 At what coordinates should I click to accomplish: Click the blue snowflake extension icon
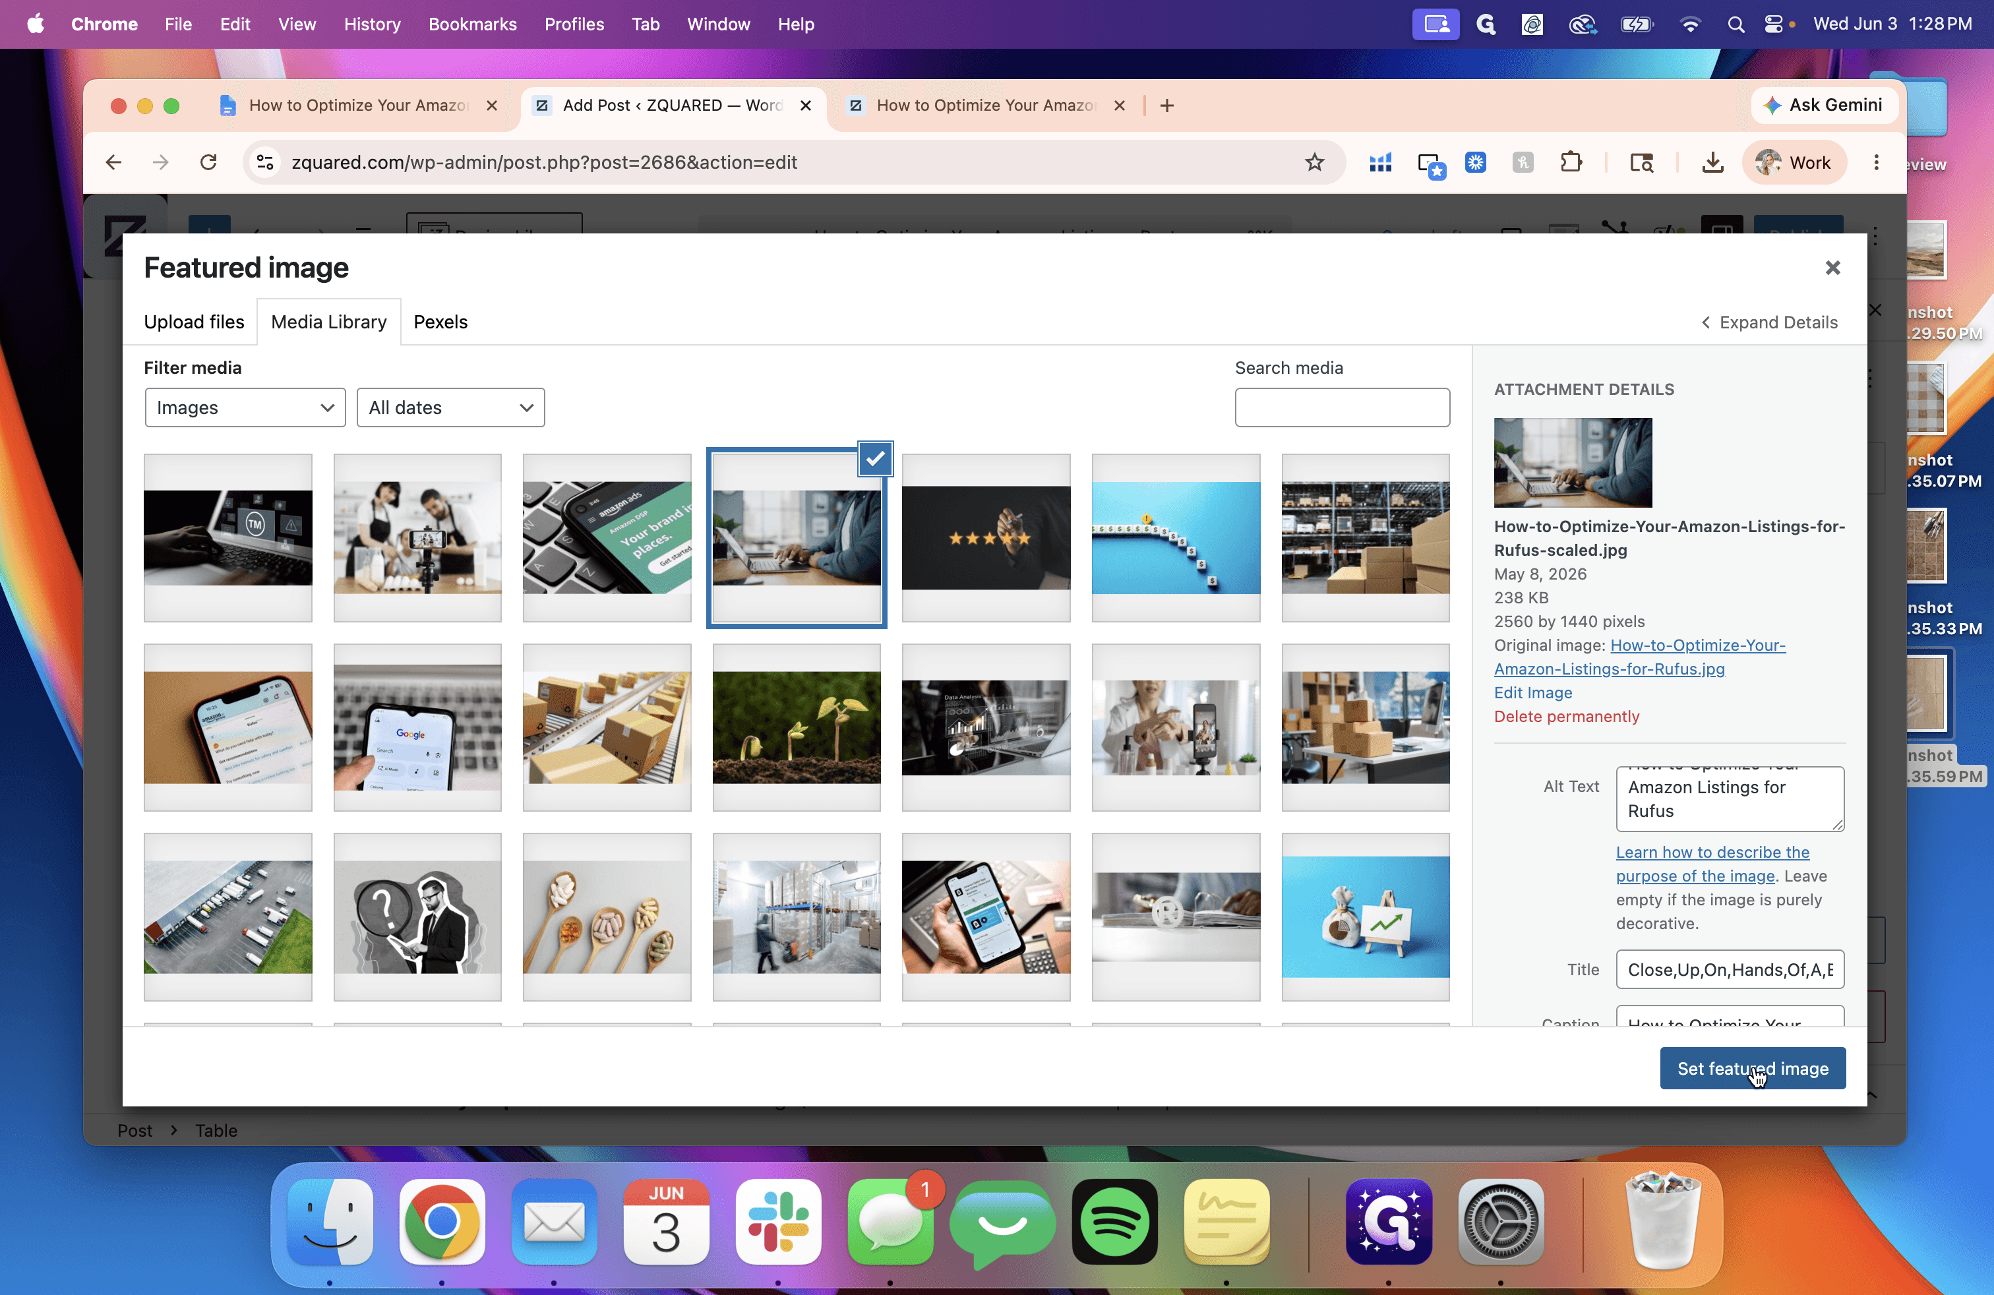click(1476, 162)
